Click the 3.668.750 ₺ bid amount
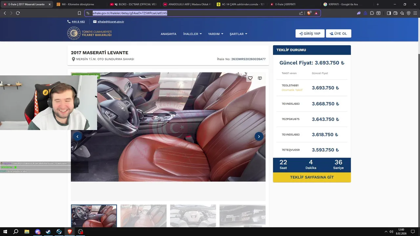Screen dimensions: 420x236 point(325,104)
